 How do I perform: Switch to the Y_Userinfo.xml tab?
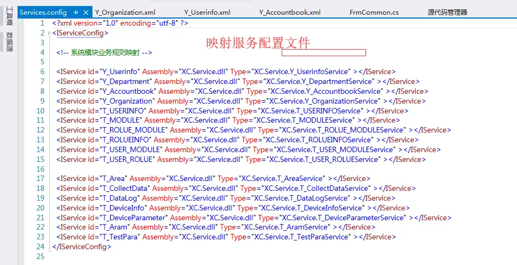[207, 13]
